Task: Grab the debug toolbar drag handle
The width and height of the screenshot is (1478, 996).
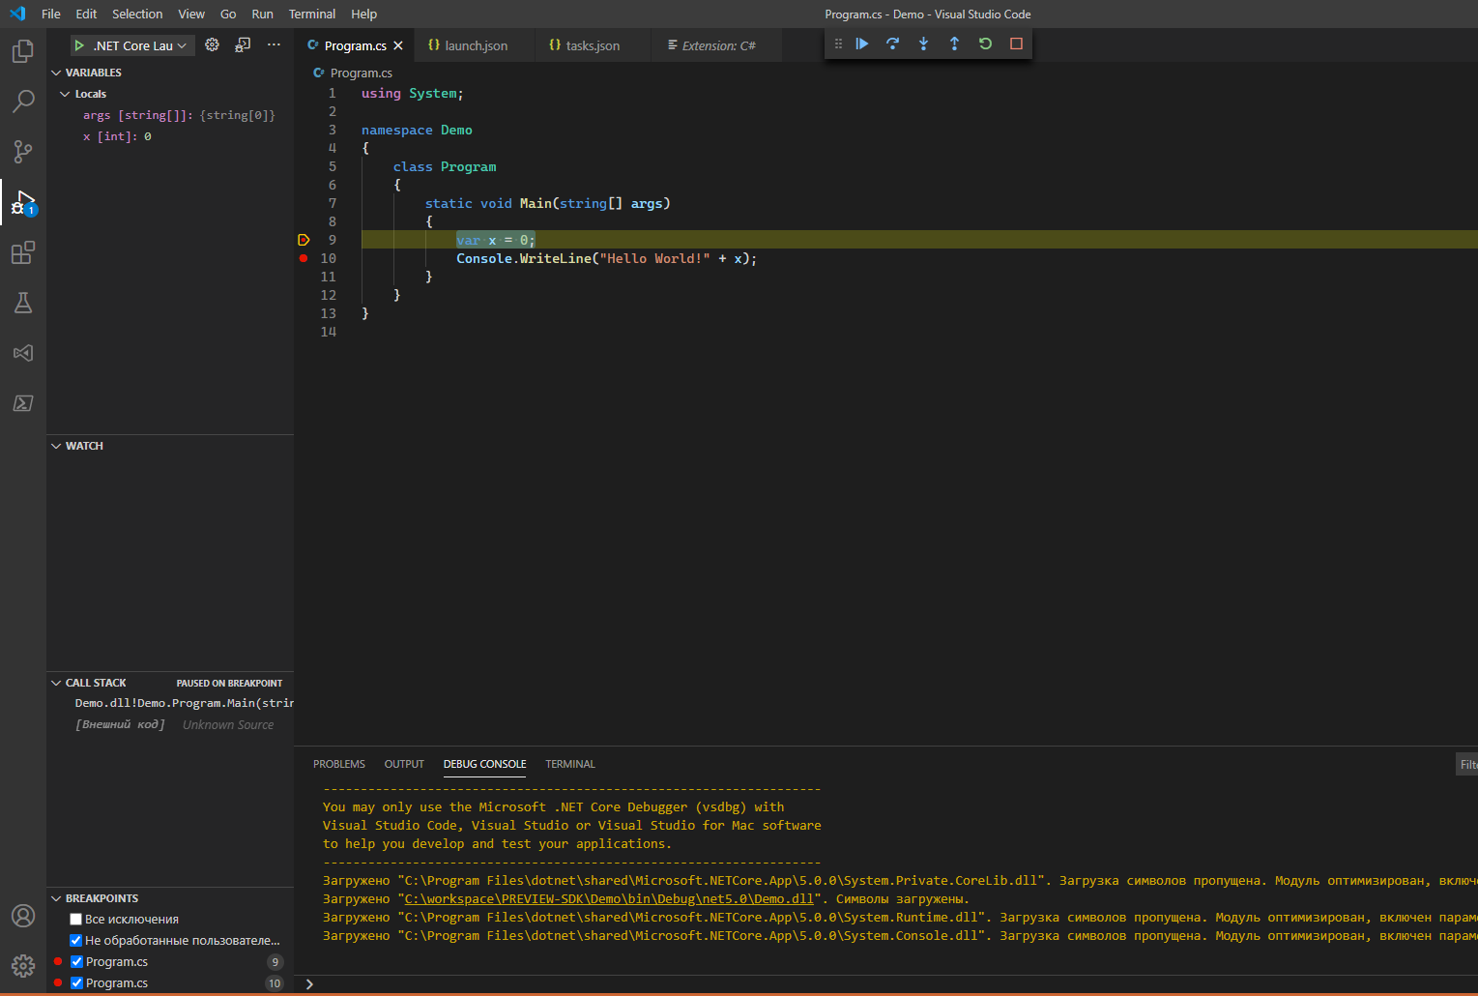Action: [838, 44]
